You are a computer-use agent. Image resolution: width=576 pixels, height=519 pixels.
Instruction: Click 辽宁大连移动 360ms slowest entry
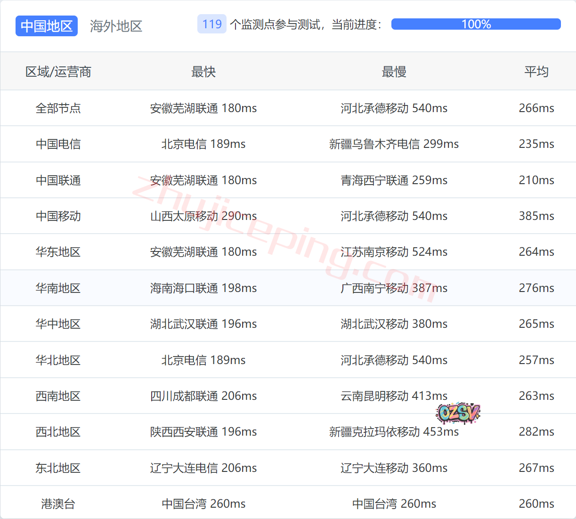click(394, 468)
